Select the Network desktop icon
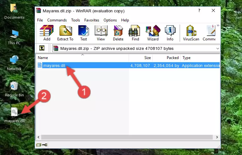This screenshot has width=242, height=155. [x=14, y=63]
